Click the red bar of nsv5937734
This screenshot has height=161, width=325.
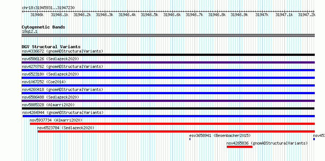[x=172, y=124]
